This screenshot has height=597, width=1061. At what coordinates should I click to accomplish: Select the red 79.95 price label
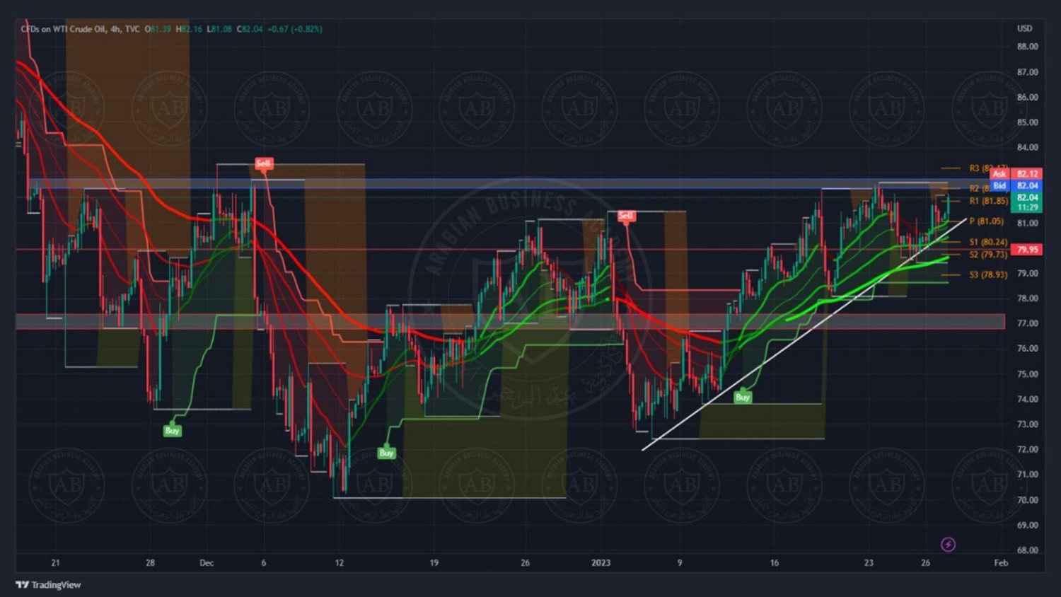[x=1026, y=250]
